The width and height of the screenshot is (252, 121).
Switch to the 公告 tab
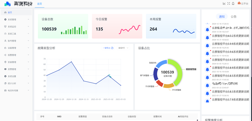coord(233,17)
